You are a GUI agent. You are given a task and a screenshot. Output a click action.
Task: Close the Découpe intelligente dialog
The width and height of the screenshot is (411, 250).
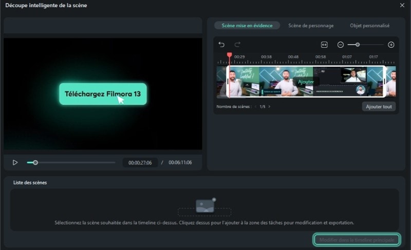pyautogui.click(x=402, y=5)
